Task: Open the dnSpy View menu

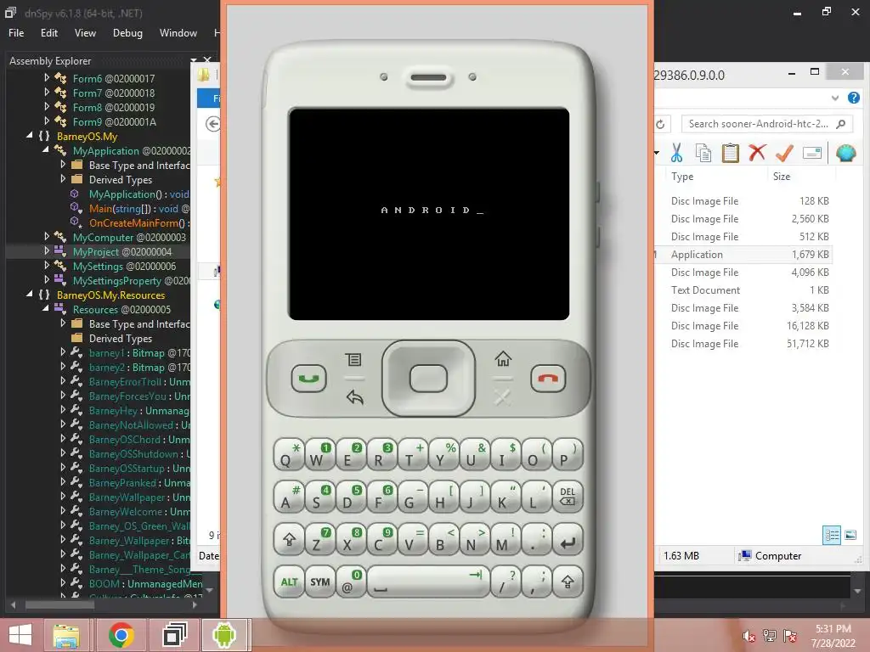Action: pos(85,33)
